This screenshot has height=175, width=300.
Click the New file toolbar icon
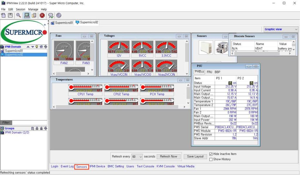pyautogui.click(x=3, y=15)
